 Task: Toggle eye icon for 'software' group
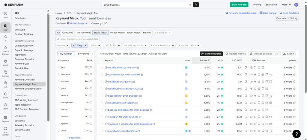click(x=91, y=81)
